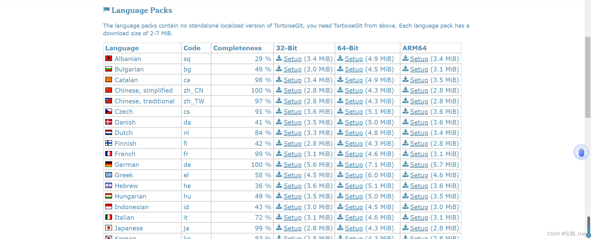Screen dimensions: 591x239
Task: Download Hungarian 64-Bit Setup language pack
Action: pos(354,196)
